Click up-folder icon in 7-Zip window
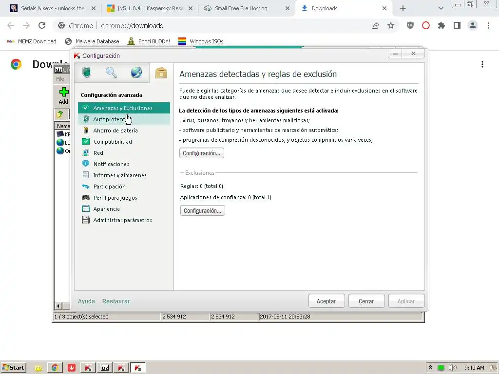This screenshot has height=374, width=499. (60, 114)
